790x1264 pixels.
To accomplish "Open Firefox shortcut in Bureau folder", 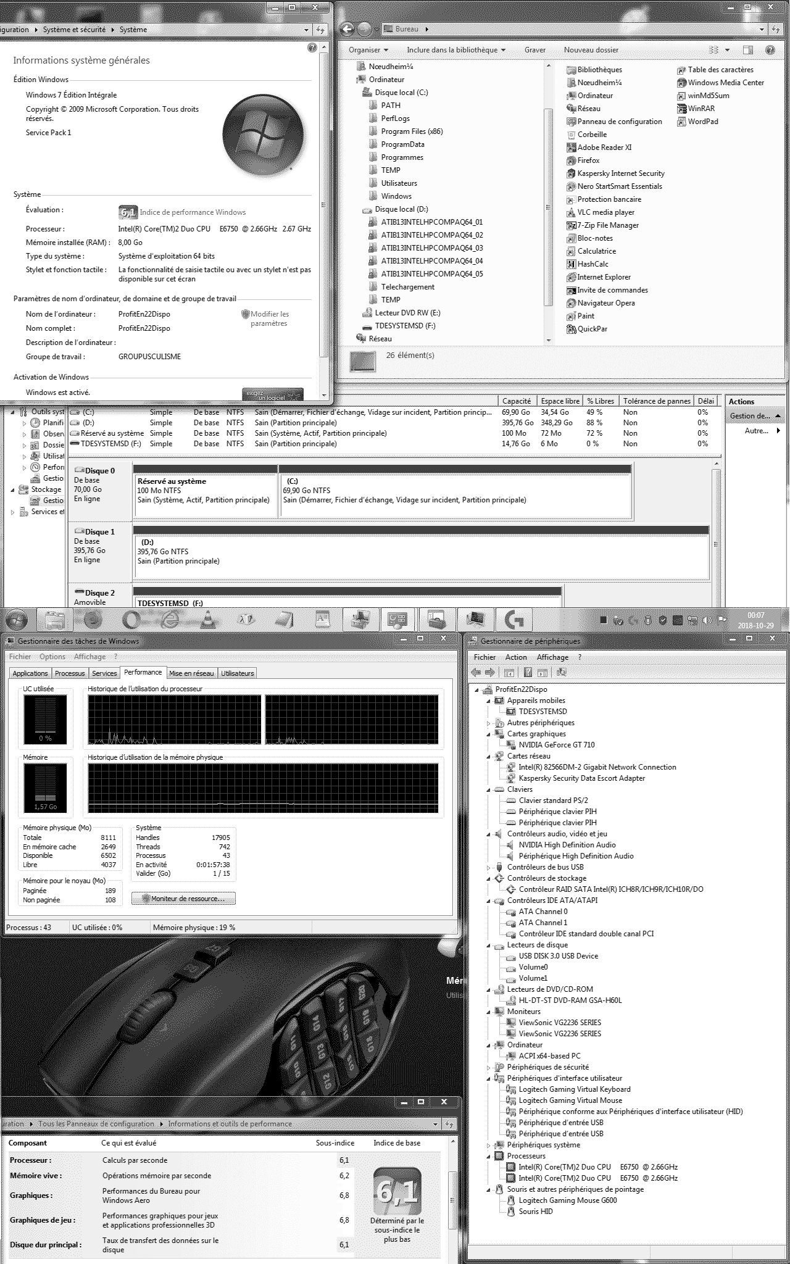I will coord(583,160).
